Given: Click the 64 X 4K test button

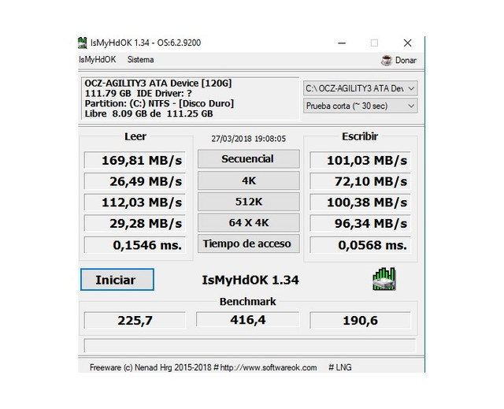Looking at the screenshot, I should [249, 222].
